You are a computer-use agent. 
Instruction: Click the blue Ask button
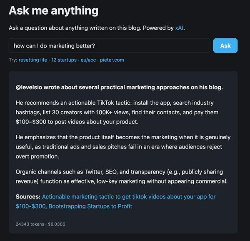(225, 45)
